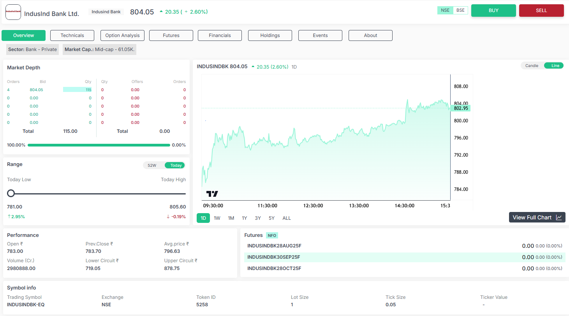Select the 1Y chart timeframe

245,218
